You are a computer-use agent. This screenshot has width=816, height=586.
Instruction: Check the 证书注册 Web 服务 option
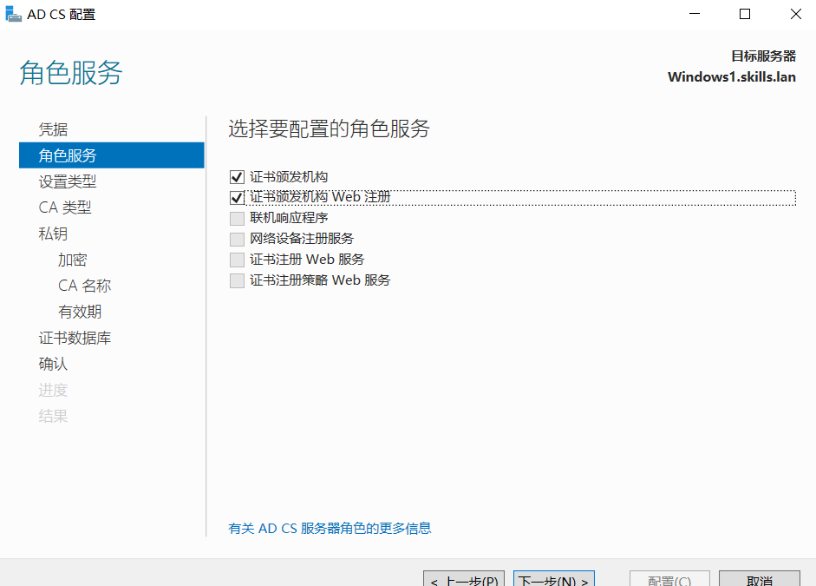pos(237,260)
